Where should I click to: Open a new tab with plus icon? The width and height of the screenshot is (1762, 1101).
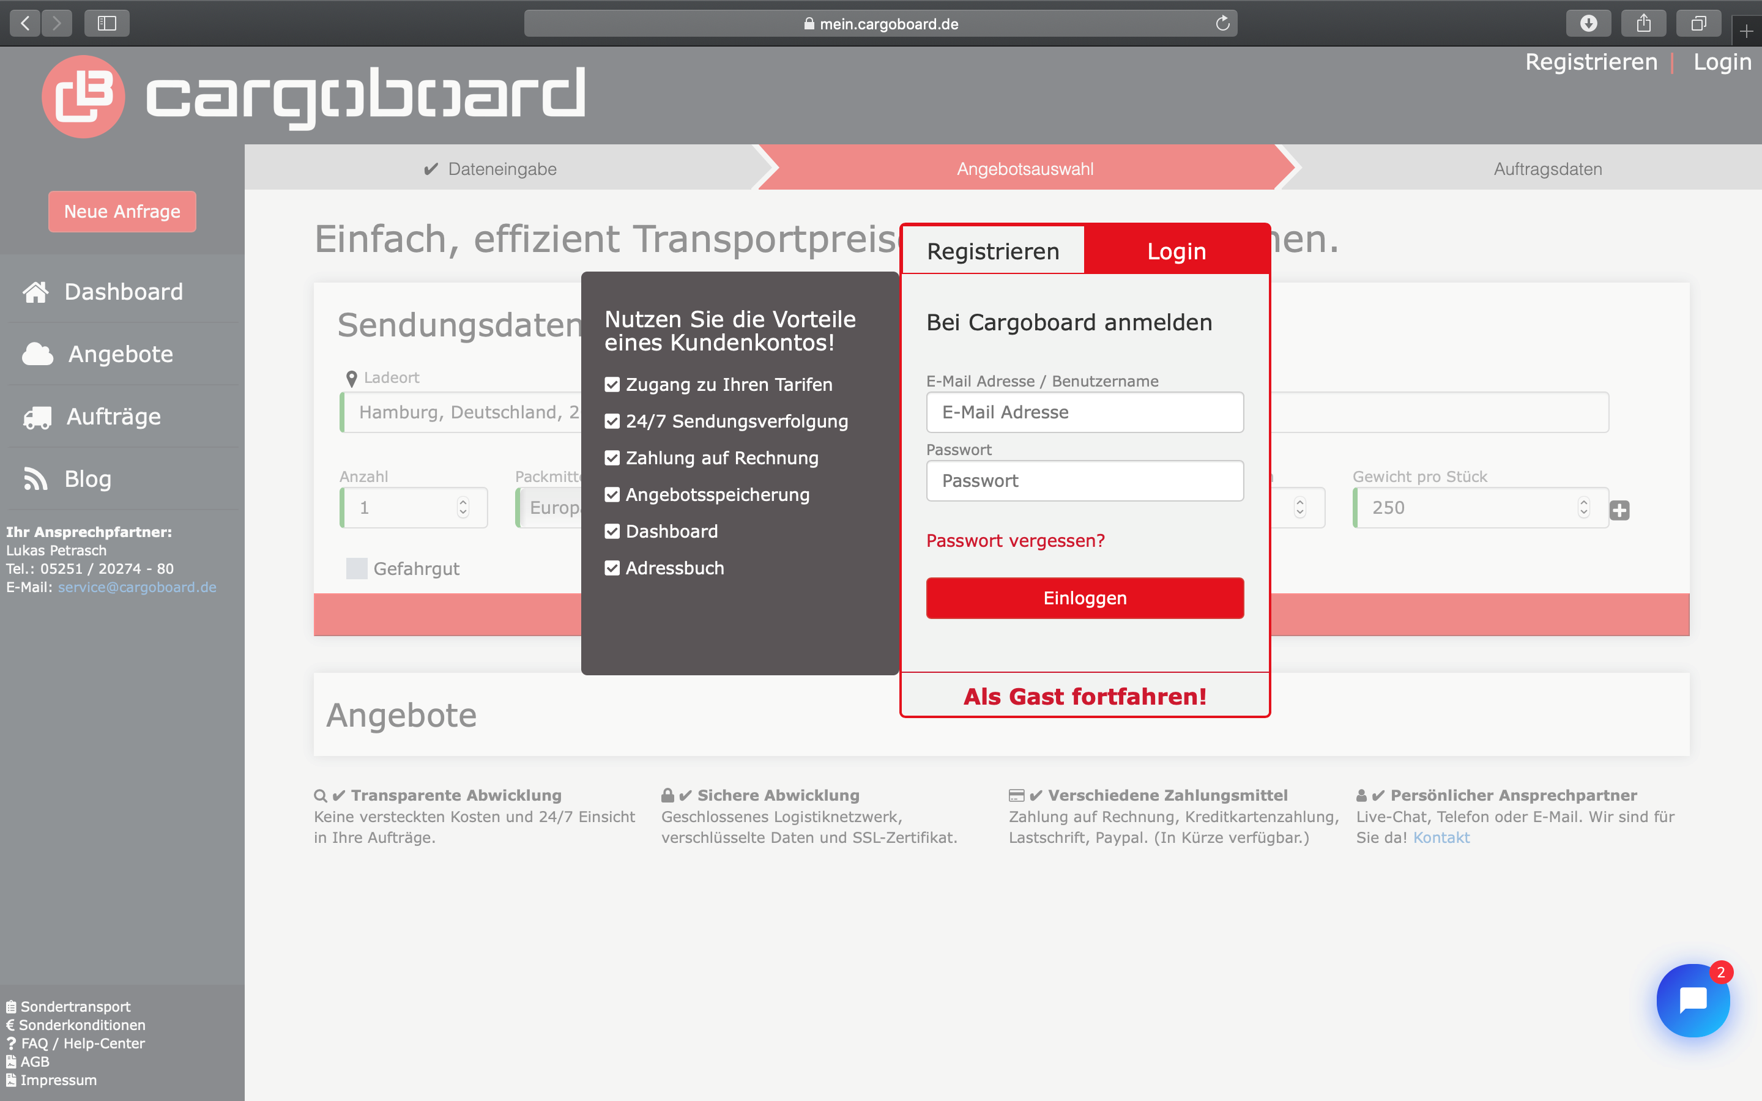pos(1746,31)
